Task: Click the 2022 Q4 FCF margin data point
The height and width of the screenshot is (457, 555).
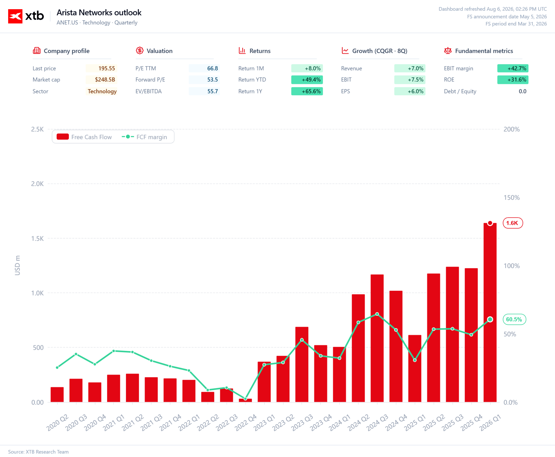Action: coord(246,399)
